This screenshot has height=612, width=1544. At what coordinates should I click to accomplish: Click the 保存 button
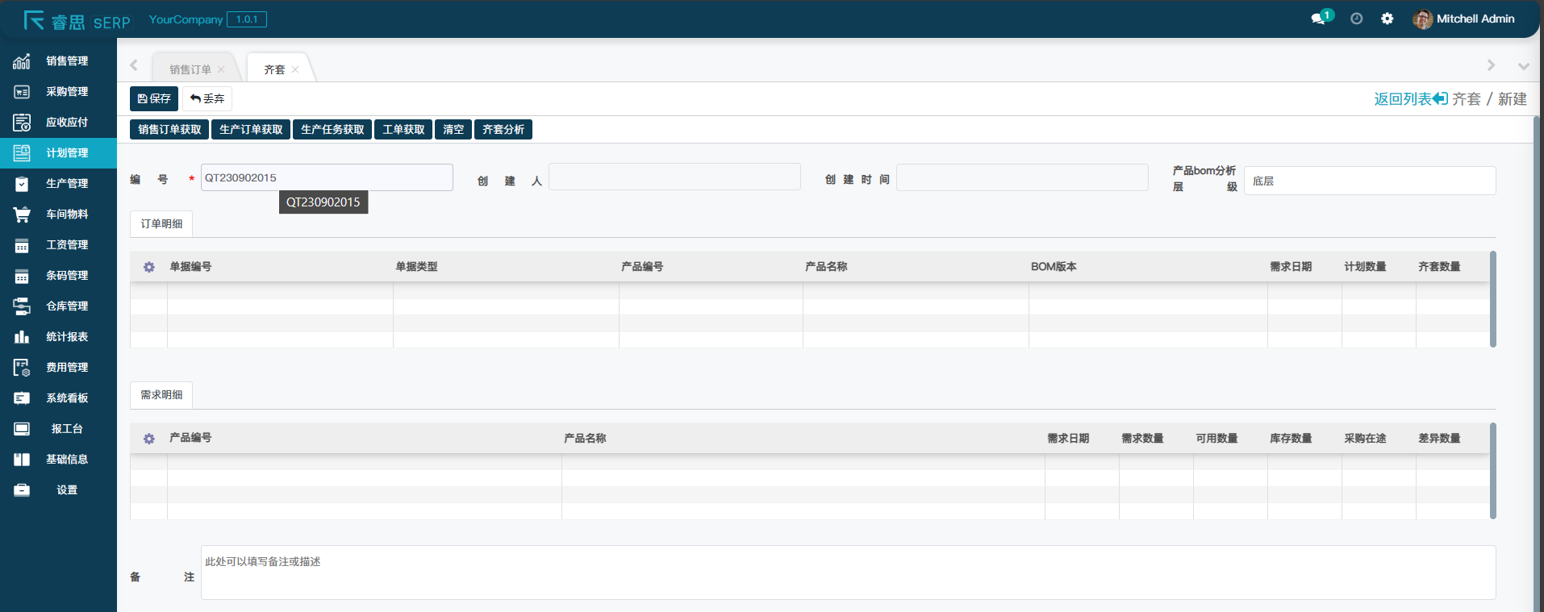click(154, 98)
